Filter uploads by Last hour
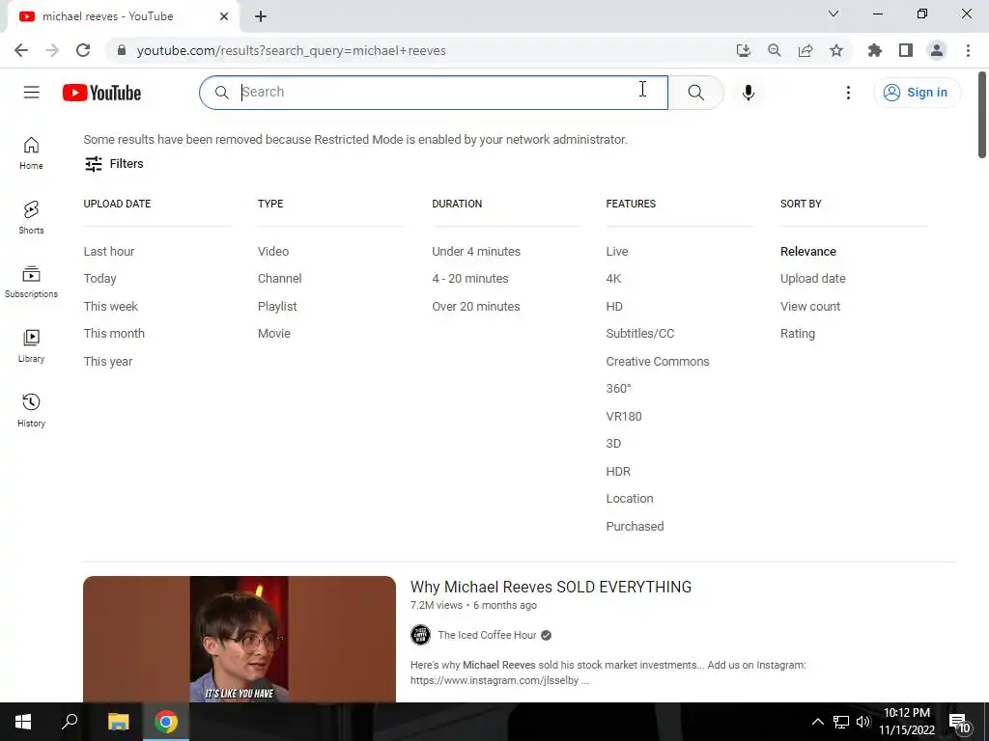Viewport: 989px width, 741px height. [x=109, y=252]
